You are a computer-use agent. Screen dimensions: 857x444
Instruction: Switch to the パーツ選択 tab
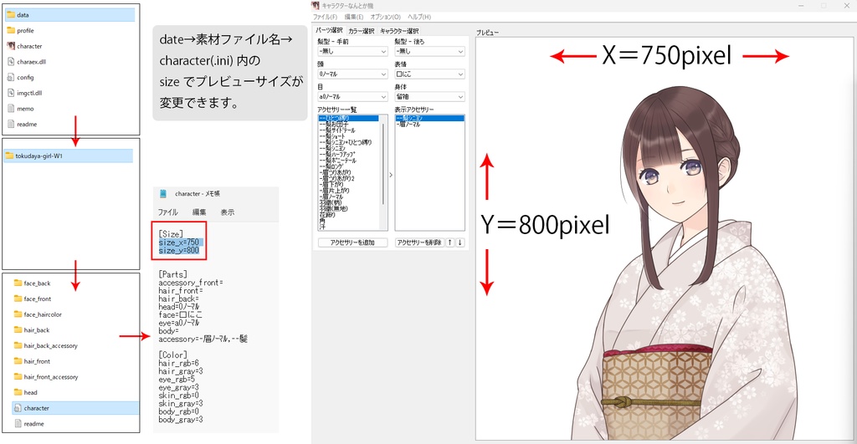pyautogui.click(x=329, y=31)
